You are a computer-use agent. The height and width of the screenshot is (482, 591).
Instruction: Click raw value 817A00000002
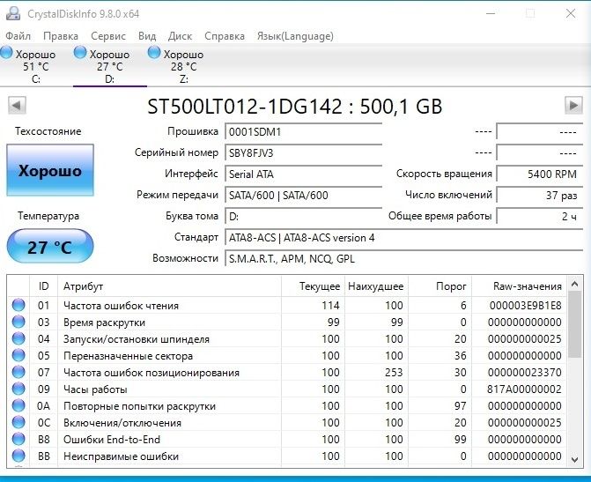coord(524,389)
